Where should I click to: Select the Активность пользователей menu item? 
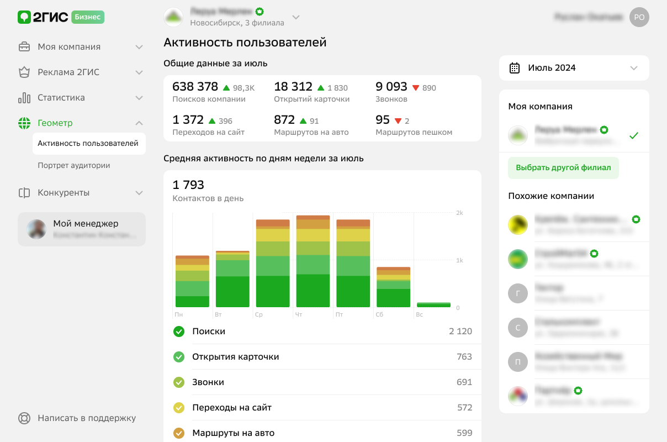click(87, 144)
